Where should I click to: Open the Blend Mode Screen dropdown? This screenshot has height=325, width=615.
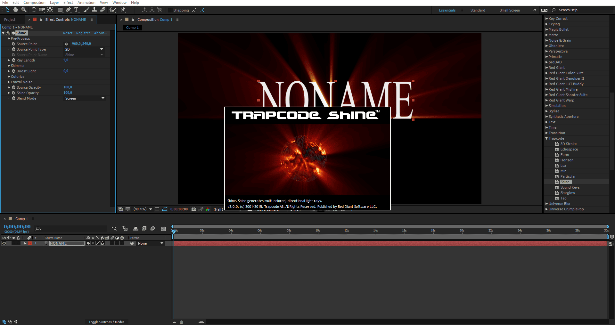[x=85, y=98]
